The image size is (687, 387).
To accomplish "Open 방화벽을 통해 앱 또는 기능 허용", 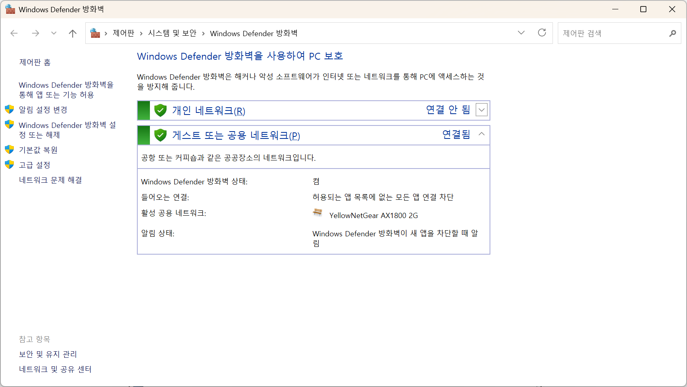I will click(66, 90).
